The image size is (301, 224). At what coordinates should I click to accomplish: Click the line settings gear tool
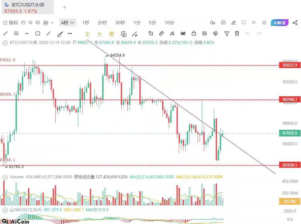(x=135, y=34)
